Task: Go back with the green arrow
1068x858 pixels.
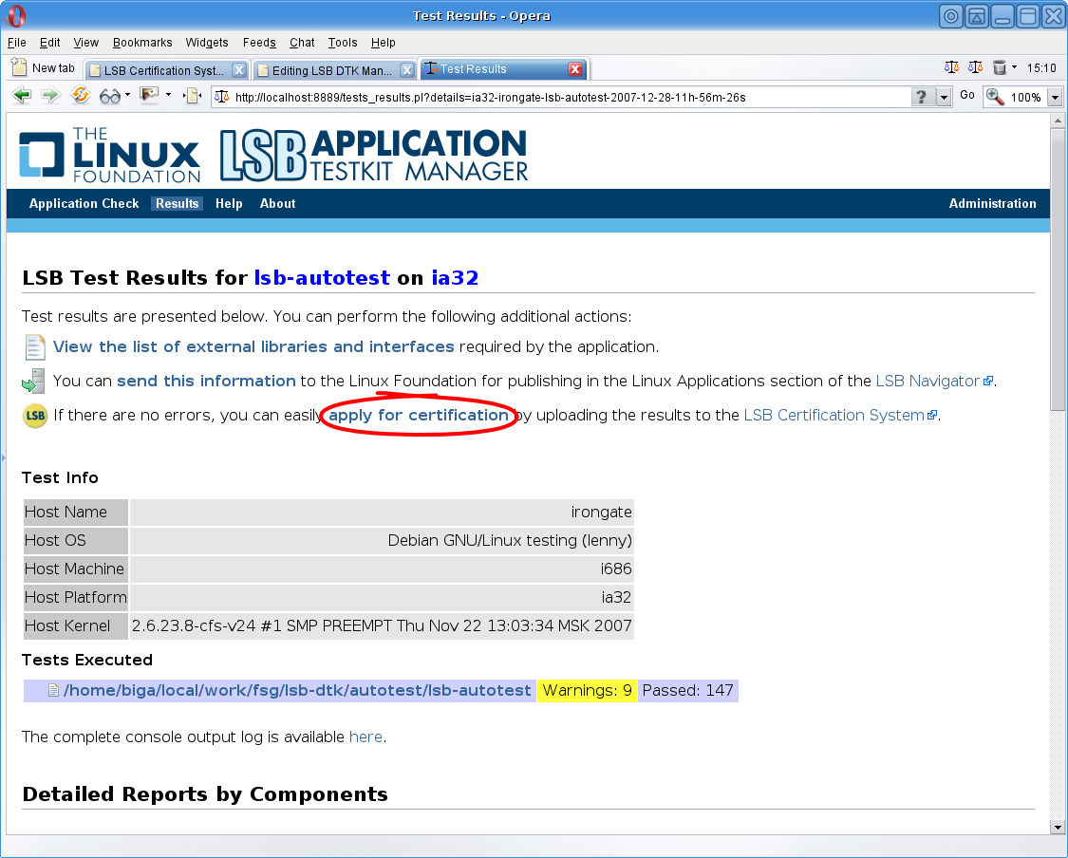Action: click(22, 95)
